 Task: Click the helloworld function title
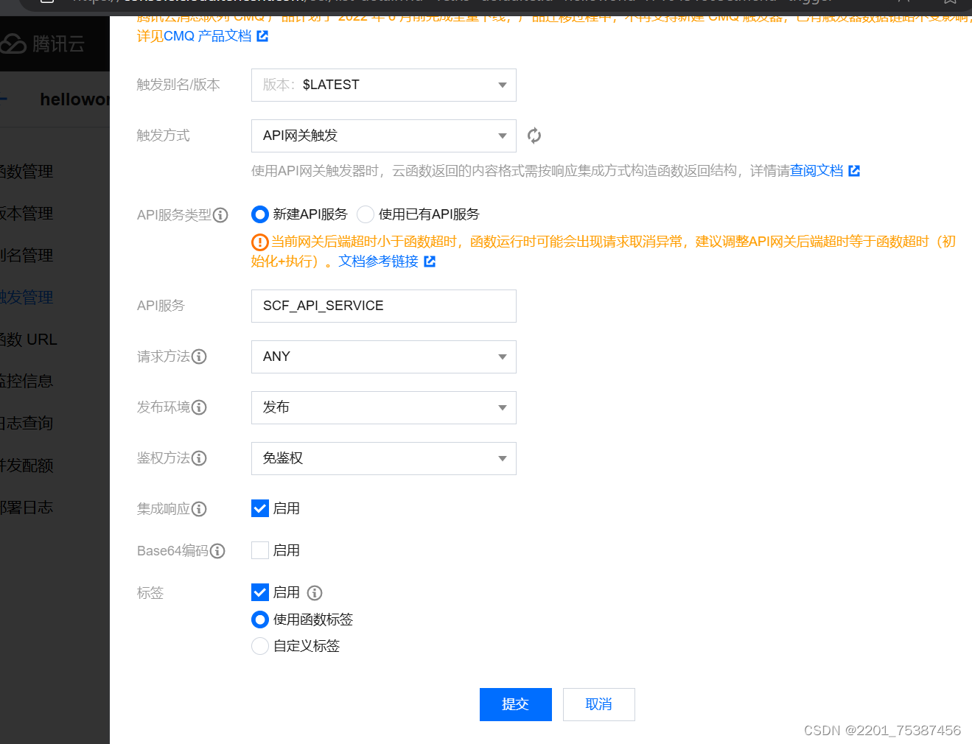point(74,99)
